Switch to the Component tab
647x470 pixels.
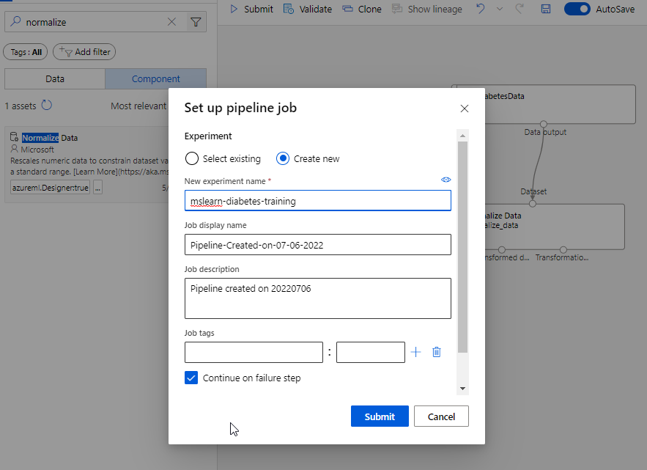point(155,79)
